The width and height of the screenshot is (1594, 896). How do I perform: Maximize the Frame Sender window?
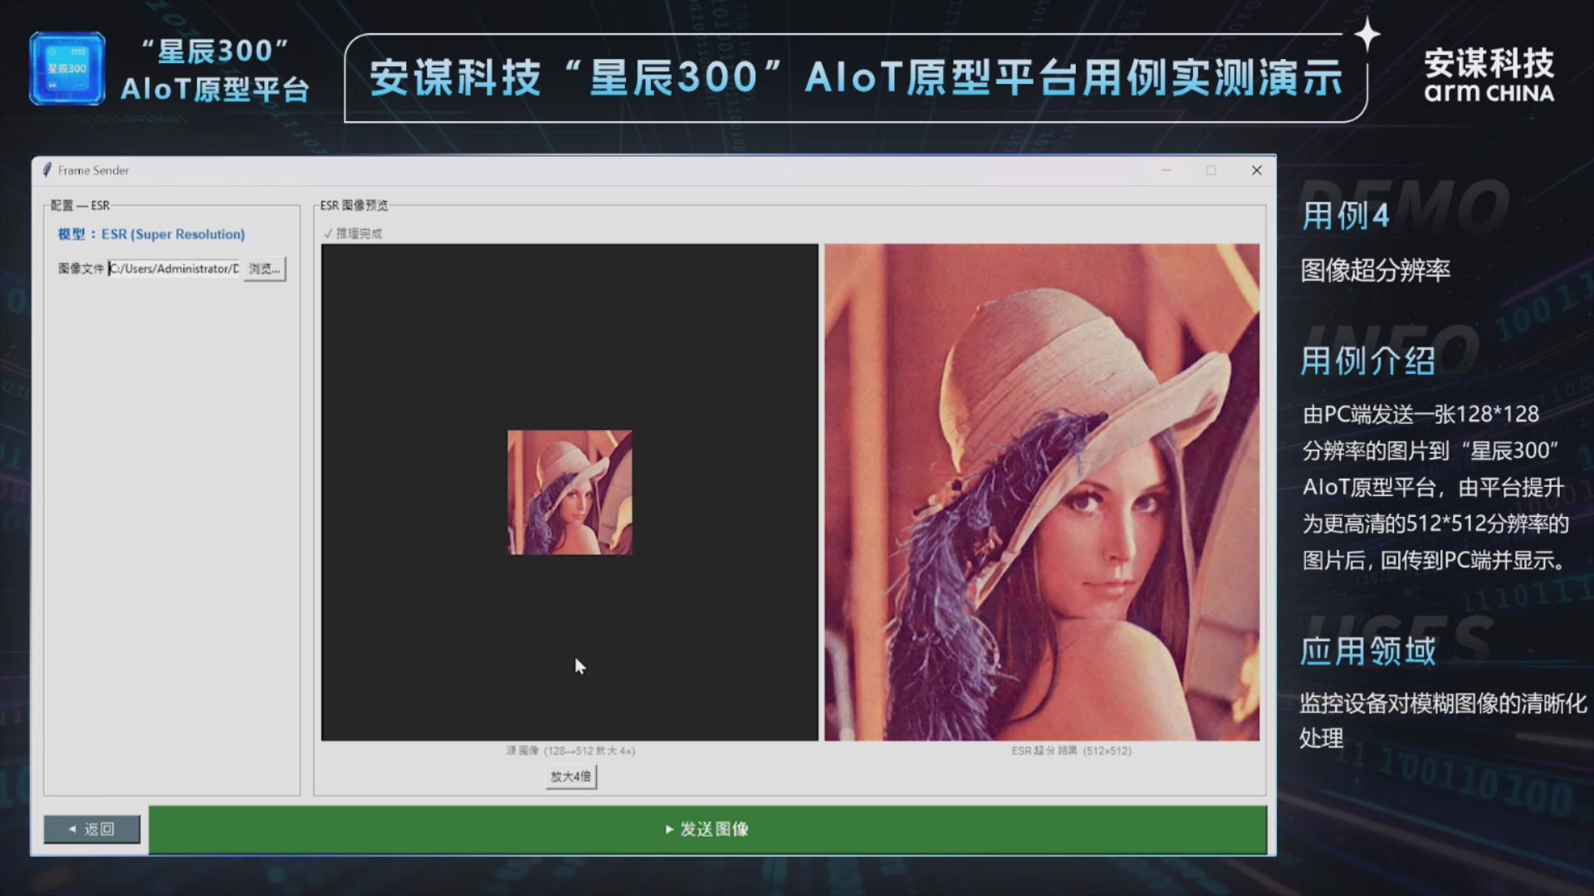coord(1211,170)
